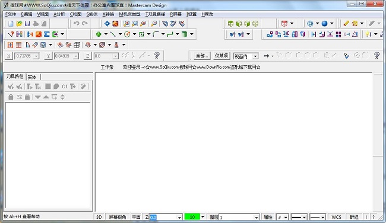Click the Select all operations checkmark icon
The width and height of the screenshot is (386, 223).
coord(11,87)
